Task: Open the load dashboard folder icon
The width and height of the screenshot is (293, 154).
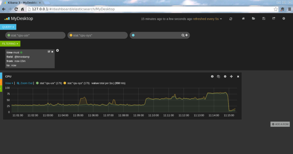Action: click(253, 19)
